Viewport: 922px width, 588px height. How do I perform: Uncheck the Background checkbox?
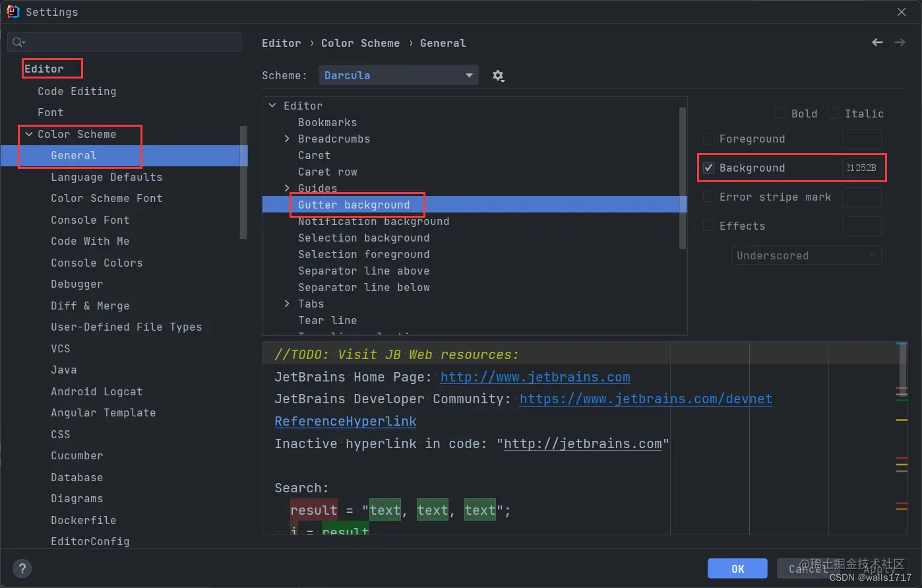[x=708, y=168]
